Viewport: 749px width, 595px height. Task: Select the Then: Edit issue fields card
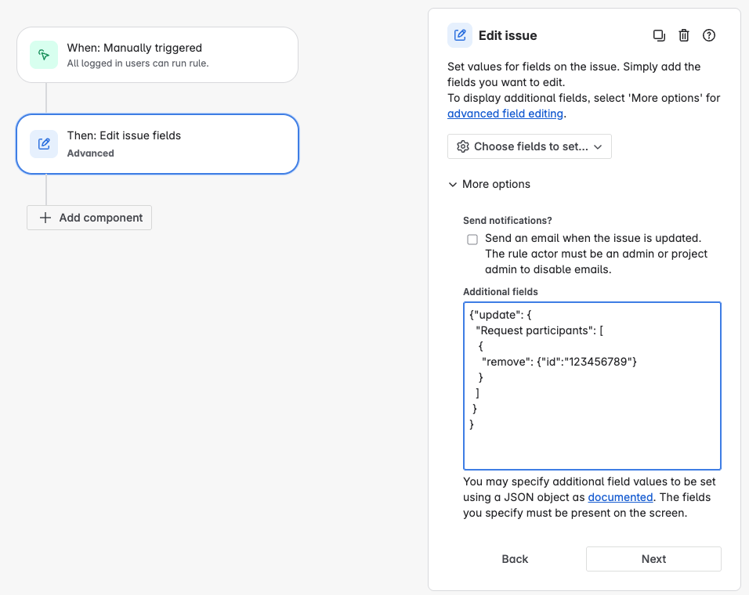pos(157,144)
